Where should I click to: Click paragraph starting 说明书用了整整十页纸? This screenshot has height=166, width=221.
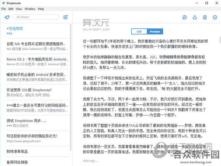(144, 131)
